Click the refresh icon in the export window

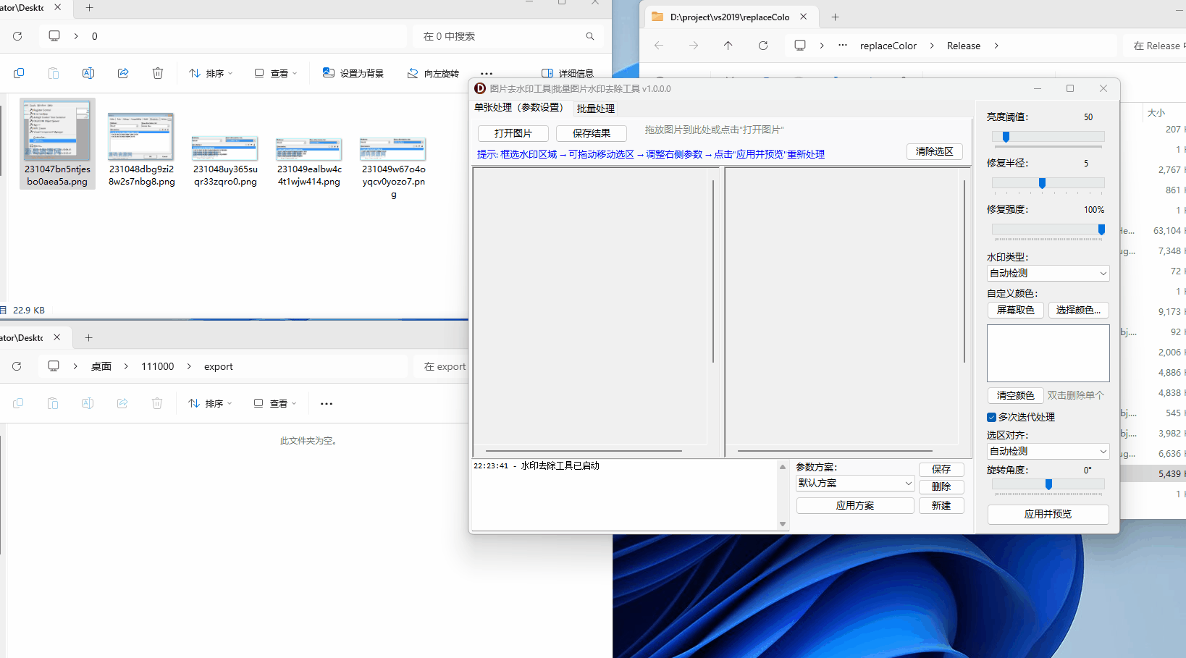pyautogui.click(x=17, y=366)
